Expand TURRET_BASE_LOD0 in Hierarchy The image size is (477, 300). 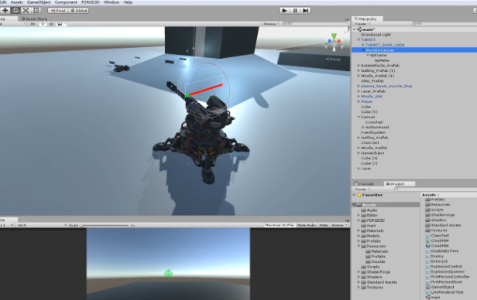[x=363, y=45]
